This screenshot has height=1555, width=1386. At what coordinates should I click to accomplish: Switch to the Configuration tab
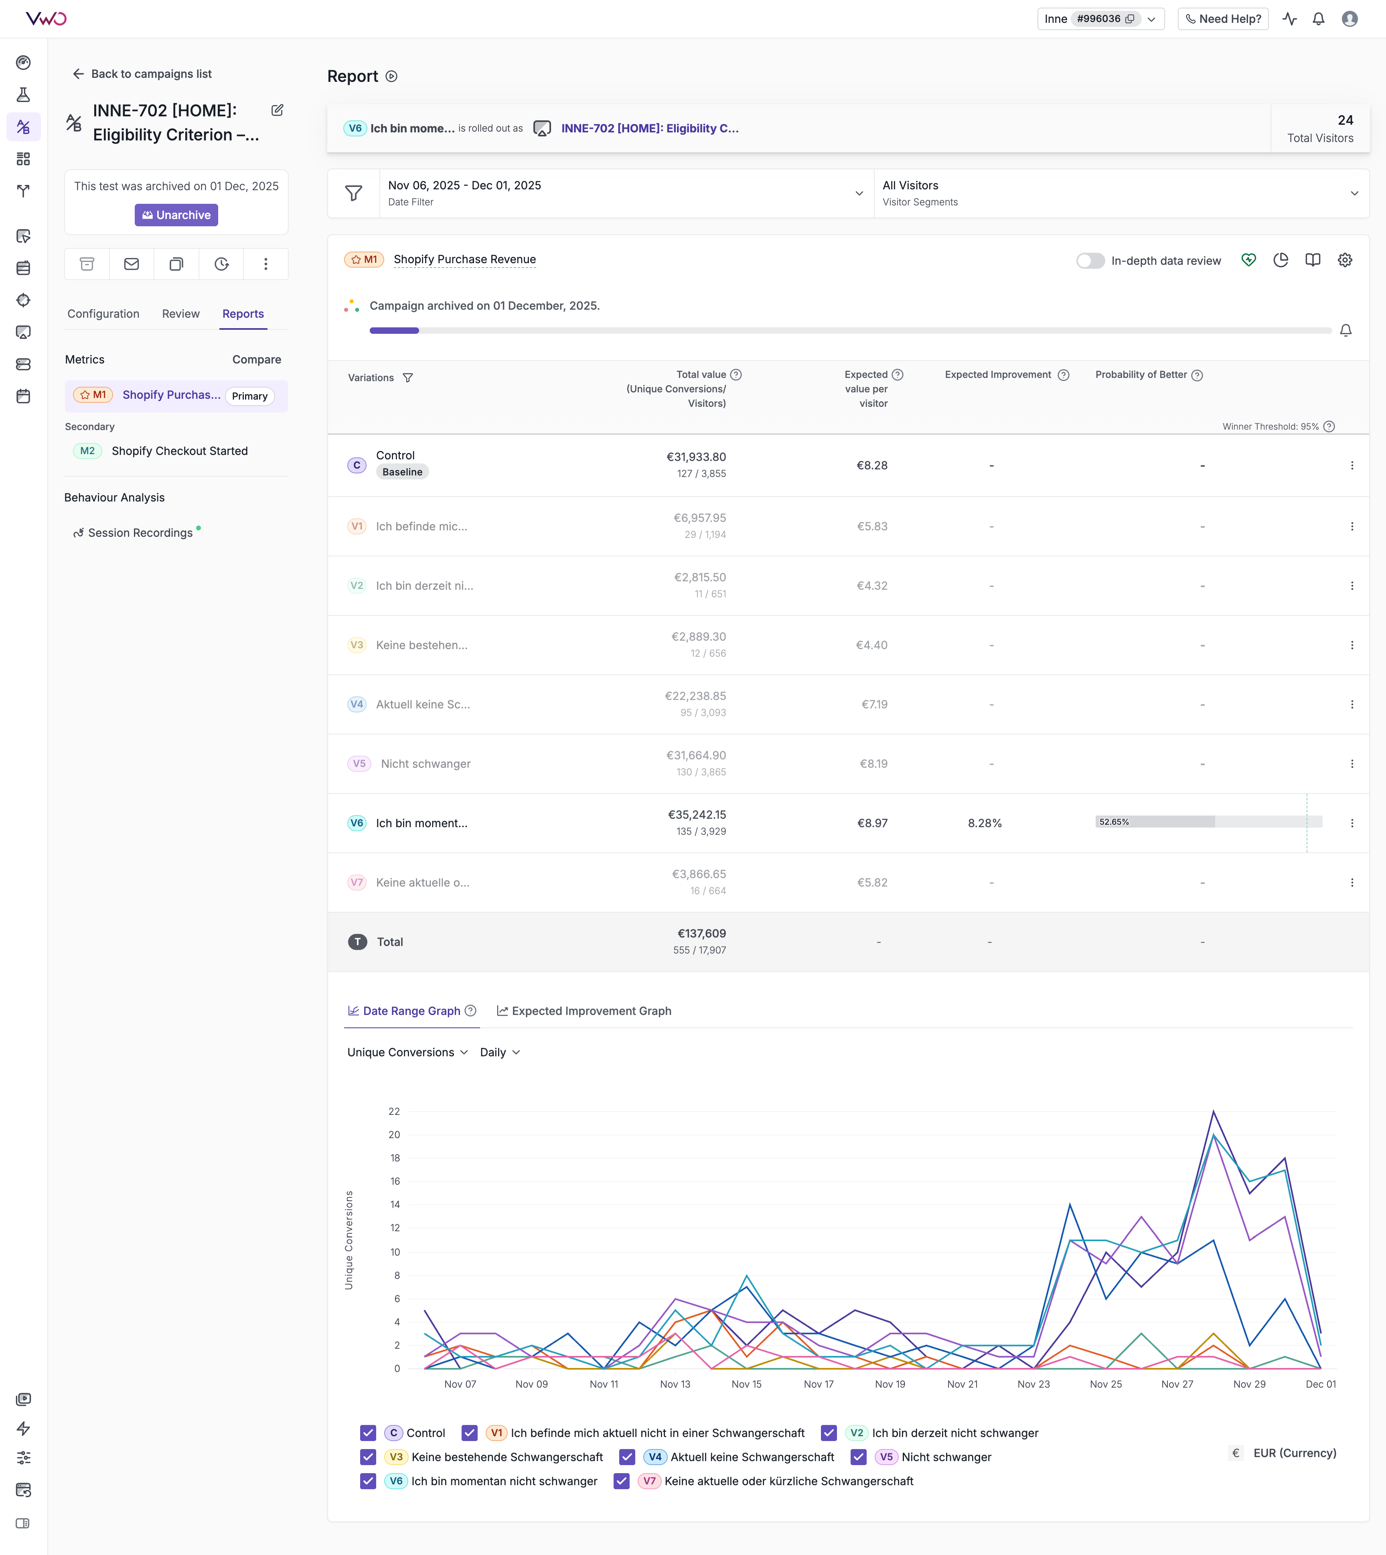103,314
